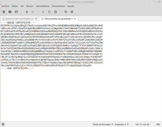Click line starting with DTI1MDIwOTEzMTMy
The height and width of the screenshot is (127, 162).
coord(52,31)
